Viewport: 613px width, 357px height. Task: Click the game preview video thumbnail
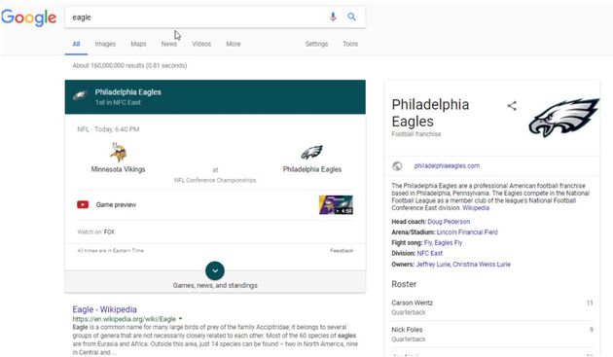click(x=336, y=205)
